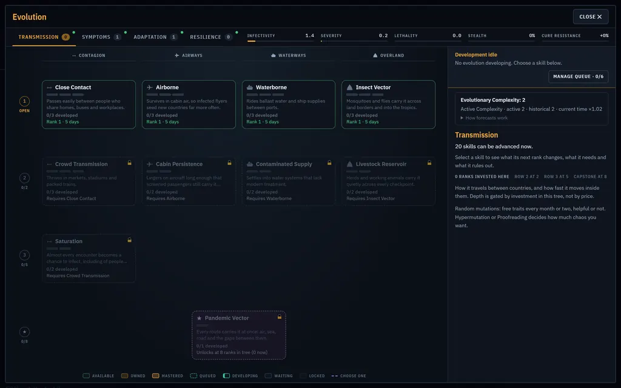Click the Mastered legend swatch

[156, 376]
